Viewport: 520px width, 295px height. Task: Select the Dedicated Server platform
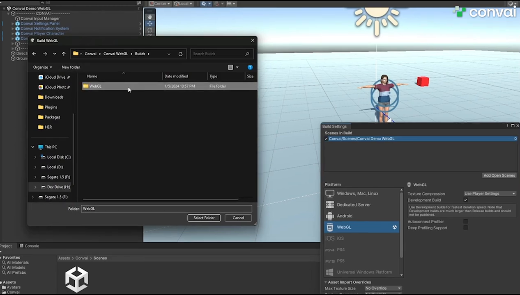[x=353, y=204]
